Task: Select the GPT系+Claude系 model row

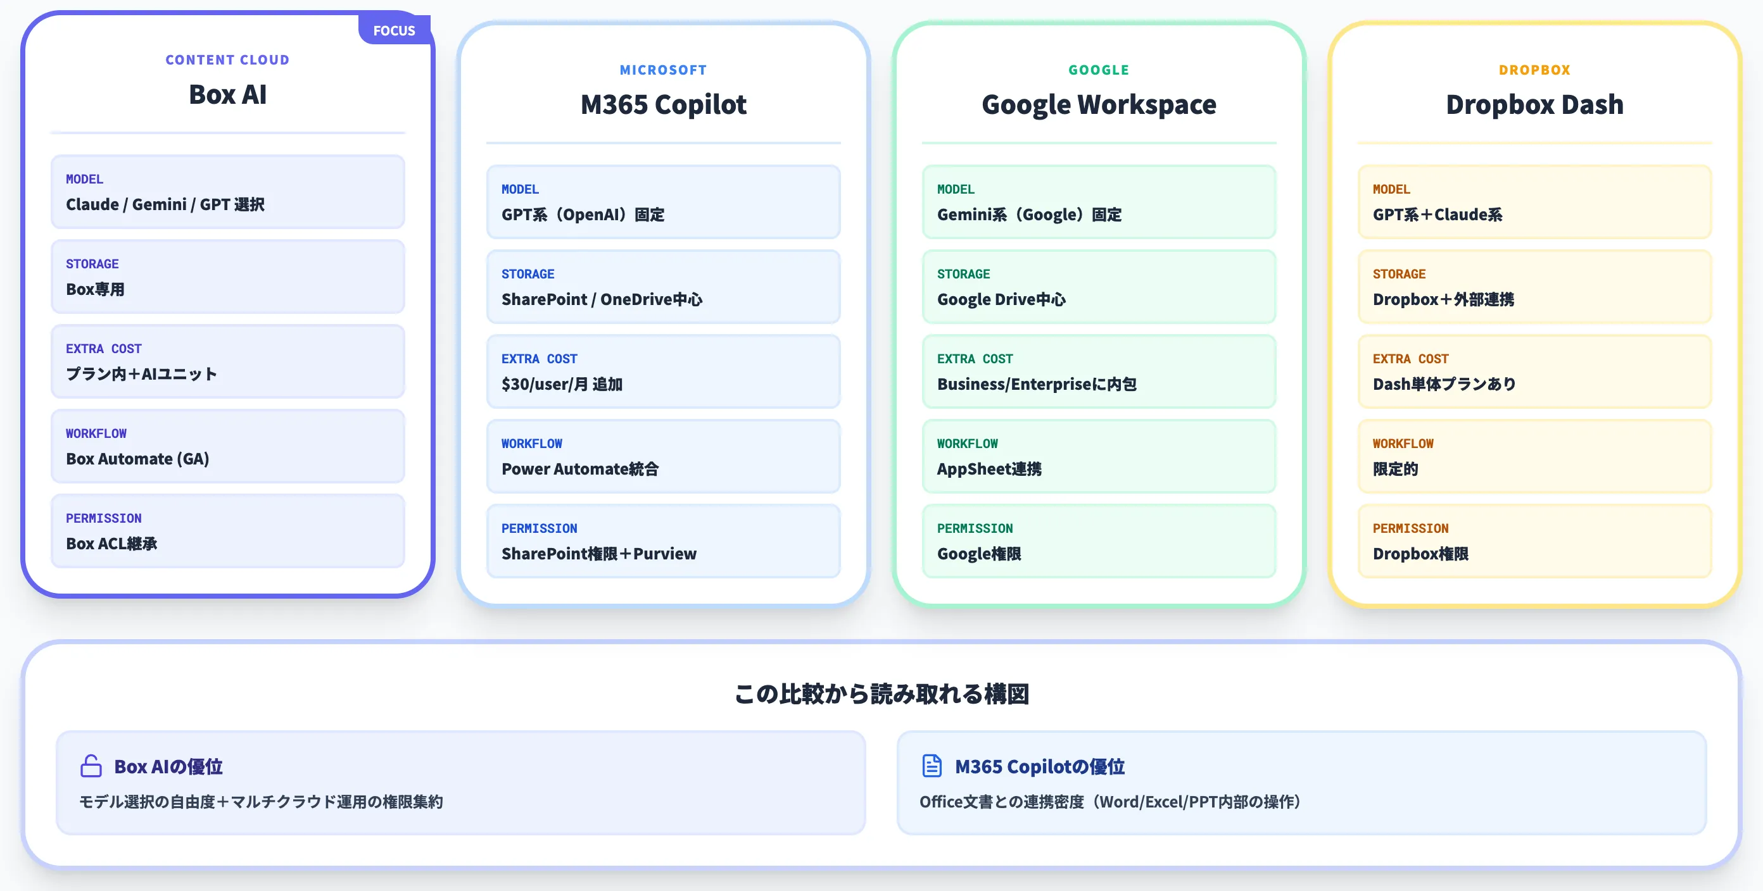Action: point(1534,202)
